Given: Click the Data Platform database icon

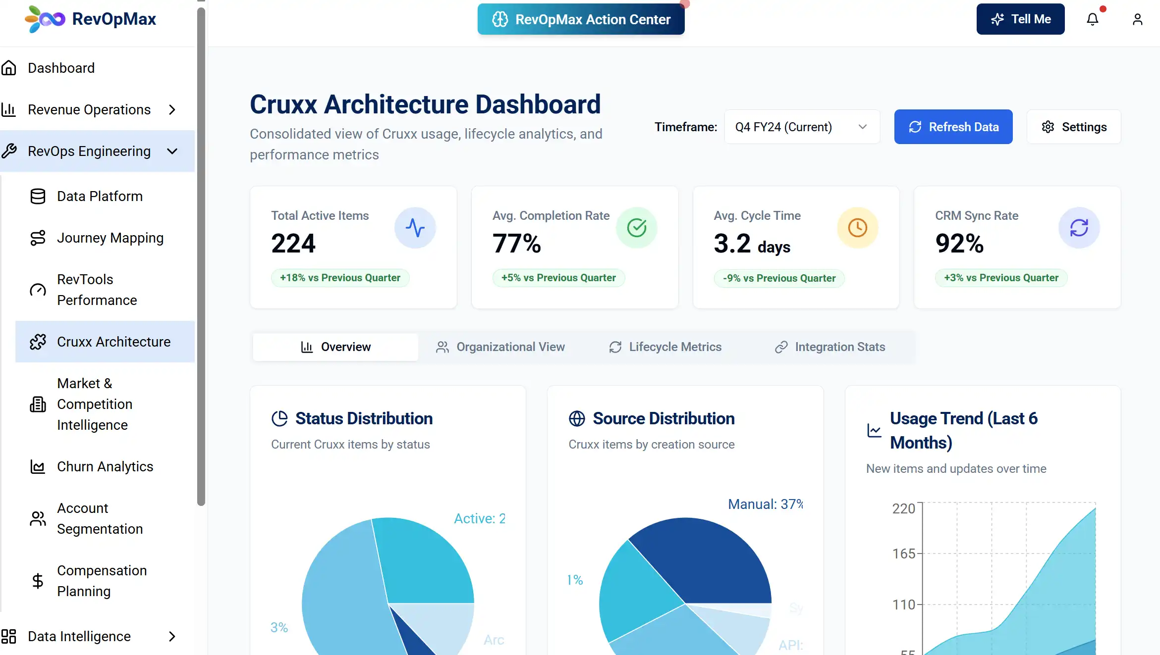Looking at the screenshot, I should pyautogui.click(x=38, y=197).
